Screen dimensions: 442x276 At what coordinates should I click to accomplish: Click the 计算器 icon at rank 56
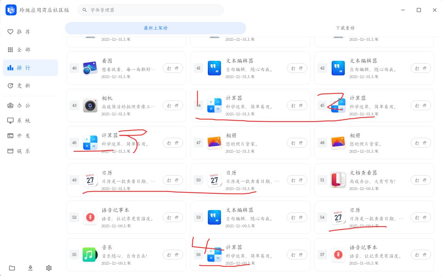tap(214, 255)
